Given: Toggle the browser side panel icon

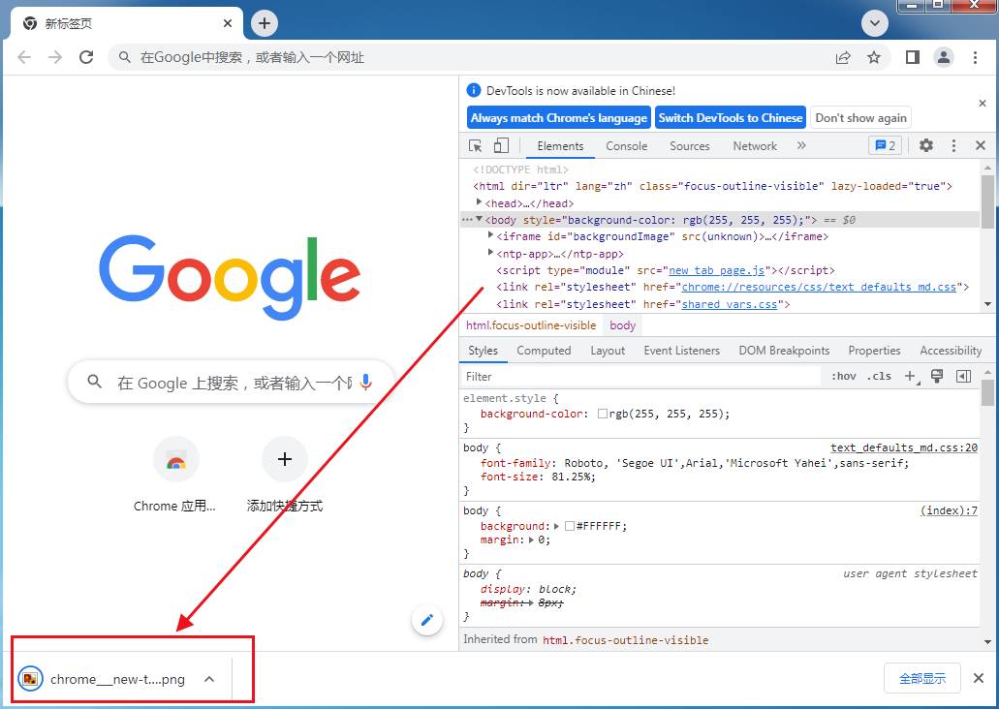Looking at the screenshot, I should [913, 57].
